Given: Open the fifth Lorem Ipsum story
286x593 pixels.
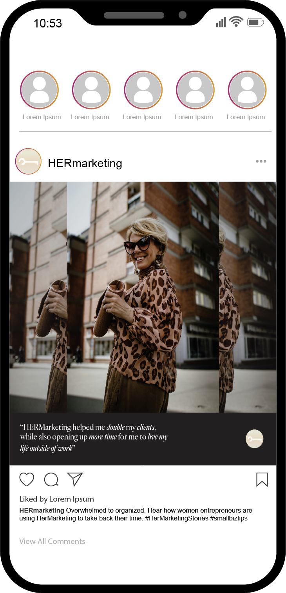Looking at the screenshot, I should (247, 90).
